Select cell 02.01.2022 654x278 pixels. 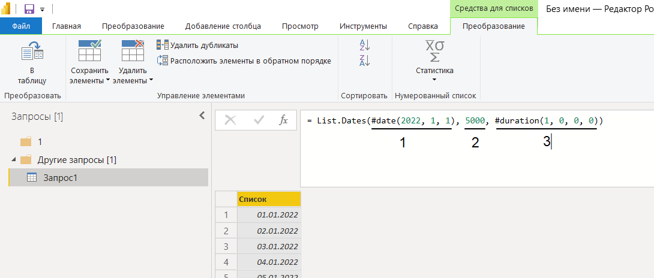(x=269, y=231)
